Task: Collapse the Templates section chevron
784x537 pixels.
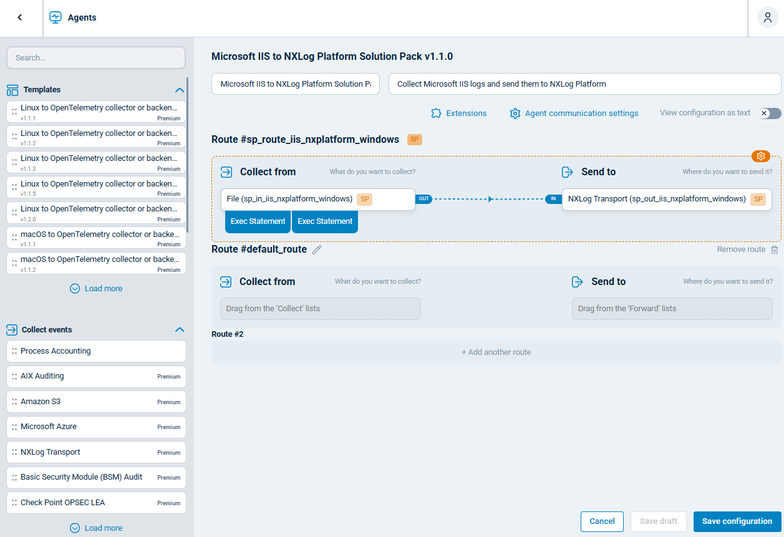Action: tap(180, 90)
